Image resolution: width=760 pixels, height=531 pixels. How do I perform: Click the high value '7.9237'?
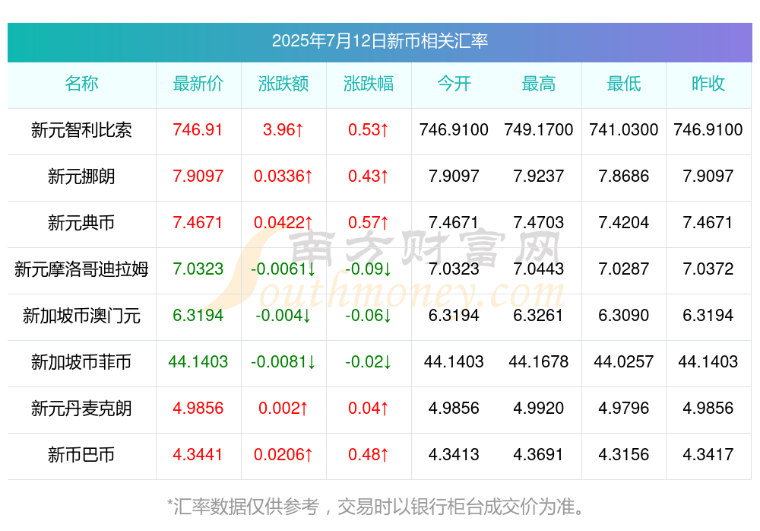pyautogui.click(x=539, y=176)
